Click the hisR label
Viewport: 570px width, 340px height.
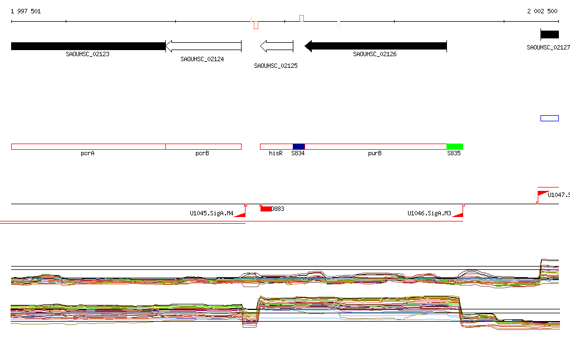(276, 153)
